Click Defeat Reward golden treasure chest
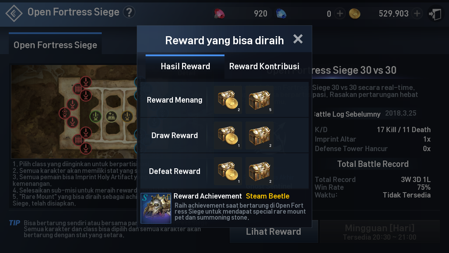 pyautogui.click(x=260, y=171)
